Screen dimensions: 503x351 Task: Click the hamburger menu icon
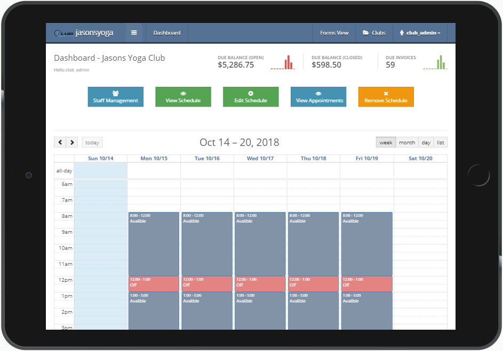134,32
